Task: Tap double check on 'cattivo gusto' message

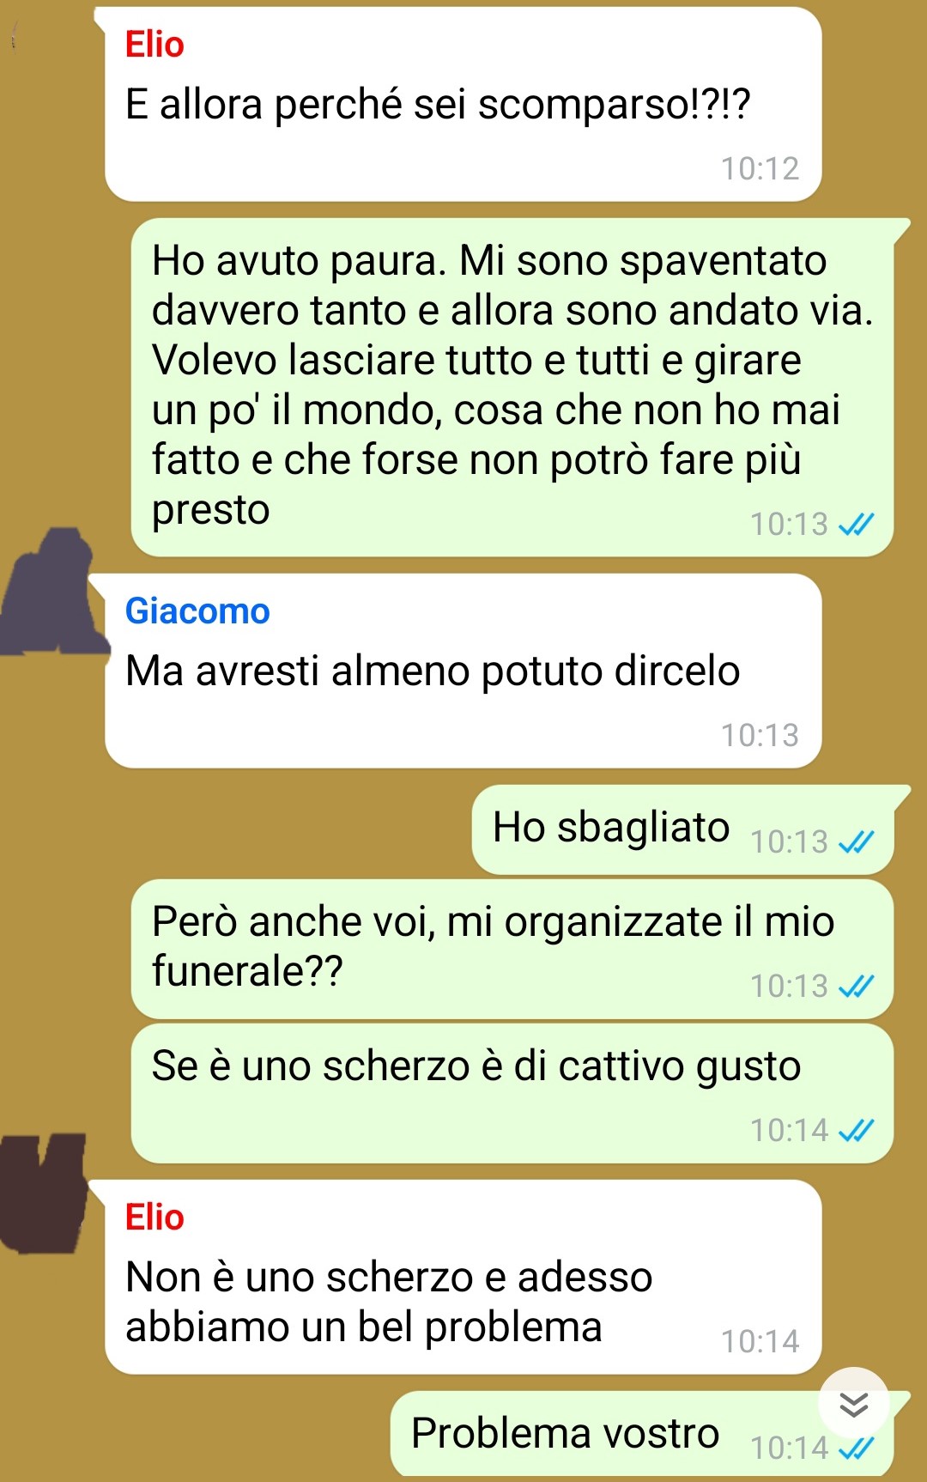Action: 856,1131
